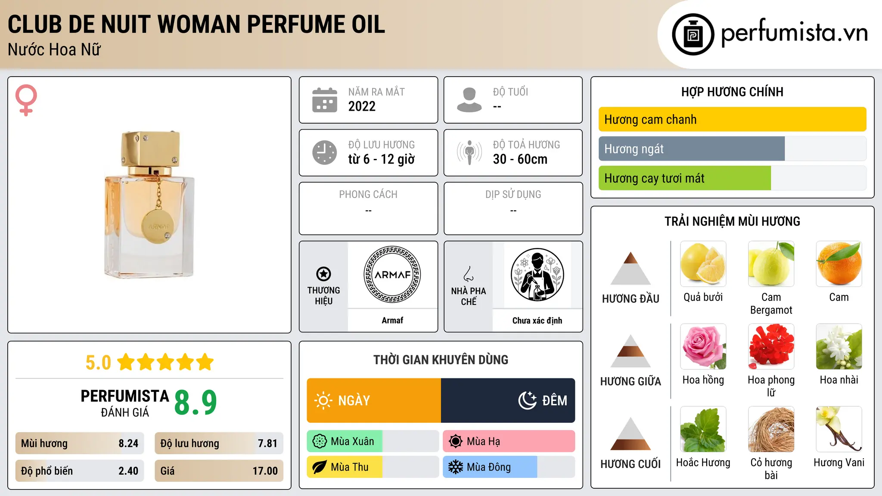The height and width of the screenshot is (496, 882).
Task: Click the Mùi hương 8.24 score bar
Action: (80, 443)
